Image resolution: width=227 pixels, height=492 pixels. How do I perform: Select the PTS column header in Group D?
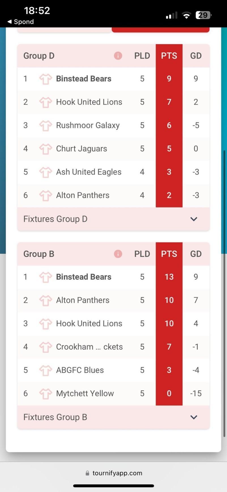[x=169, y=56]
